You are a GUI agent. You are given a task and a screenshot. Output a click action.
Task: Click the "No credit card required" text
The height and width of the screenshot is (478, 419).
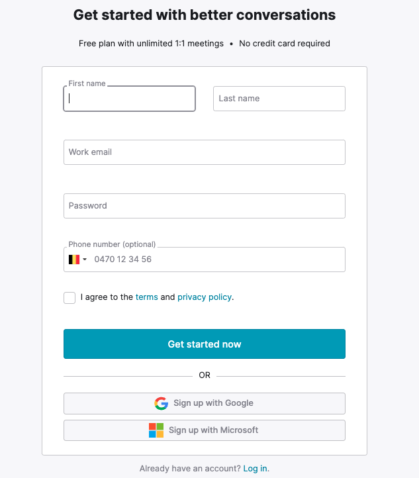click(x=285, y=44)
